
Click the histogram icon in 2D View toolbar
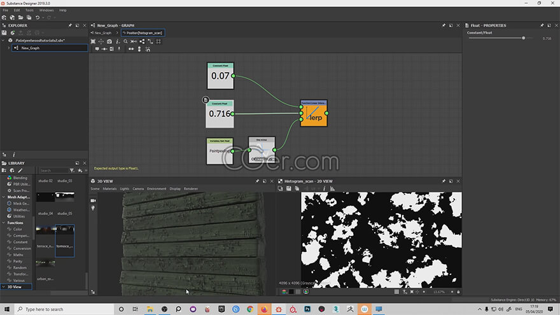(332, 188)
